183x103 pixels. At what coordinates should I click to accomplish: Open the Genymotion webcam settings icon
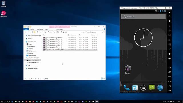click(x=170, y=21)
